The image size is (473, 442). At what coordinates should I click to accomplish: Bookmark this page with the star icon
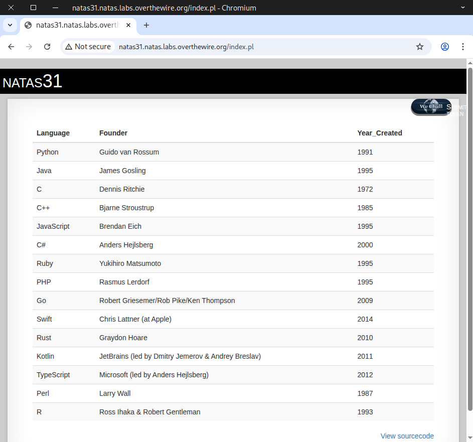(x=420, y=47)
